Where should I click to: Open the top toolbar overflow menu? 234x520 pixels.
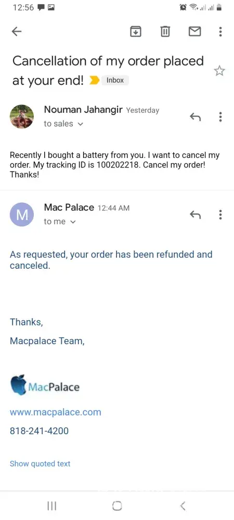pyautogui.click(x=220, y=32)
